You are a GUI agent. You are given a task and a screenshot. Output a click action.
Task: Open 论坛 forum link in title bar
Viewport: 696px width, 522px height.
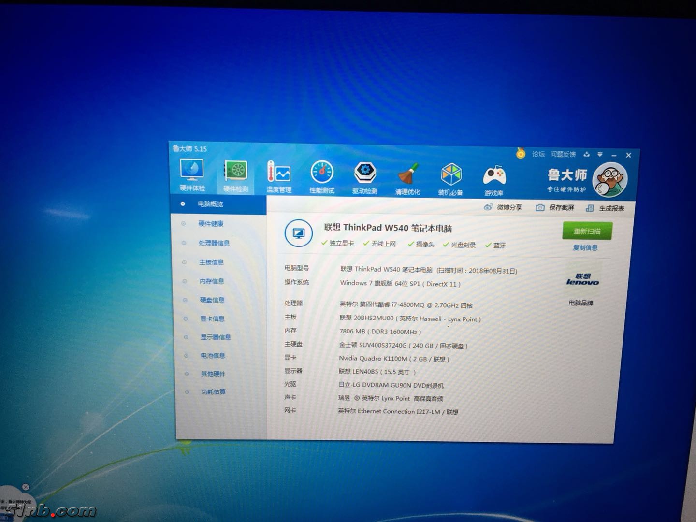click(x=538, y=154)
